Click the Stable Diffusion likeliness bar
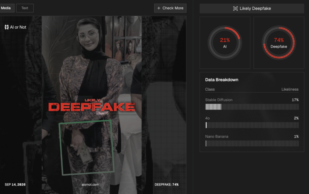 [x=252, y=107]
